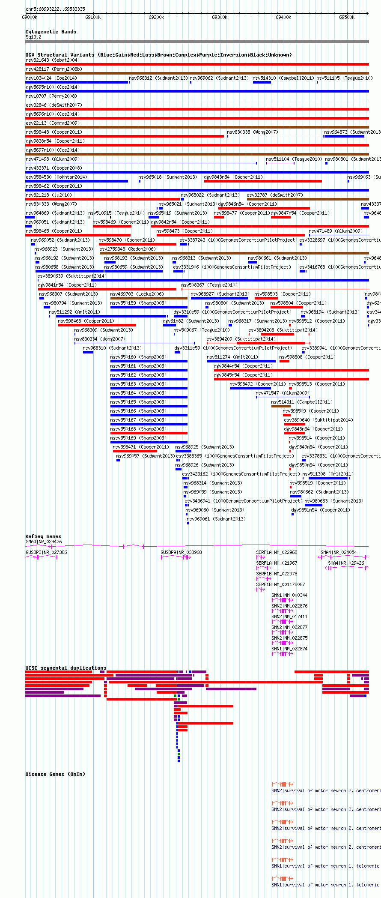Open the UCSC segmental duplications track title
Screen dimensions: 381x898
[65, 668]
